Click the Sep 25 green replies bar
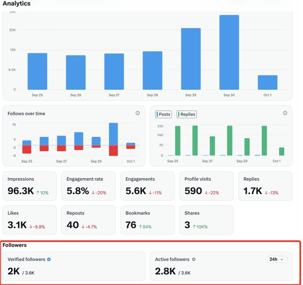 [x=178, y=141]
